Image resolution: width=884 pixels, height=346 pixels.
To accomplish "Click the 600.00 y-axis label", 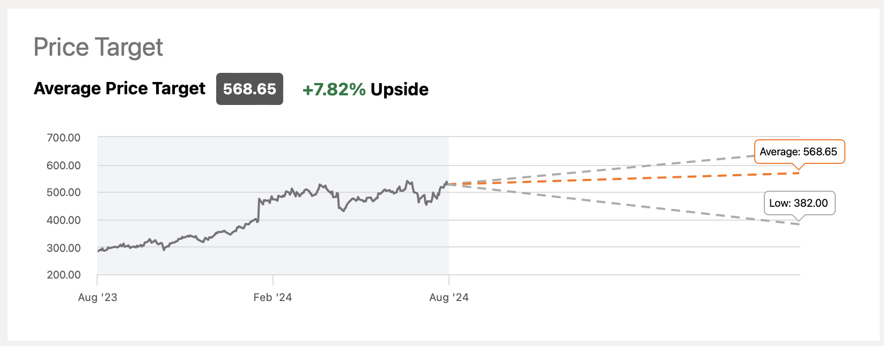I will (x=64, y=166).
